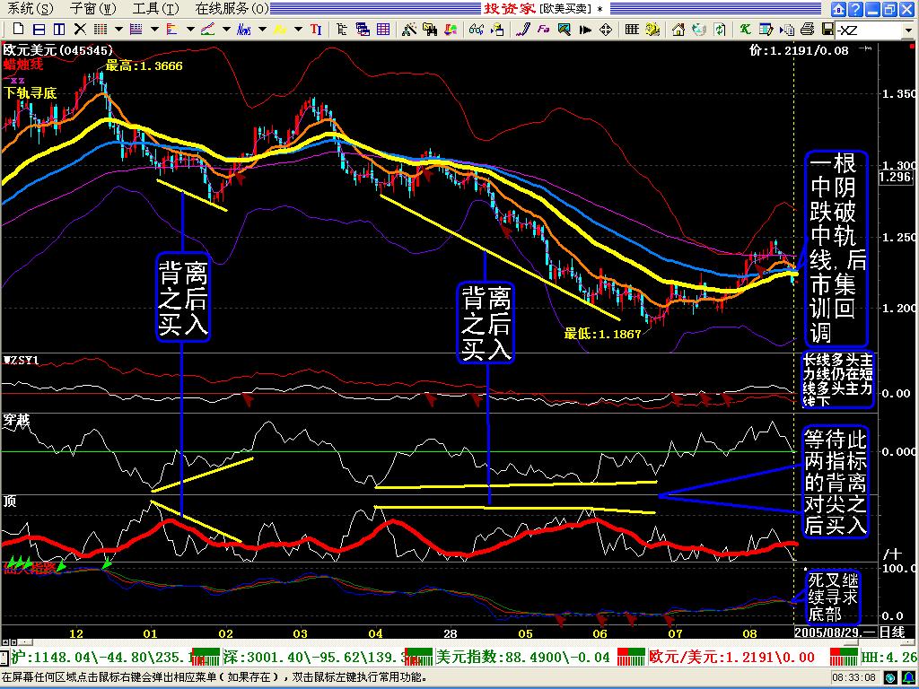Open the 子窗(W) menu
The height and width of the screenshot is (689, 919).
tap(93, 9)
